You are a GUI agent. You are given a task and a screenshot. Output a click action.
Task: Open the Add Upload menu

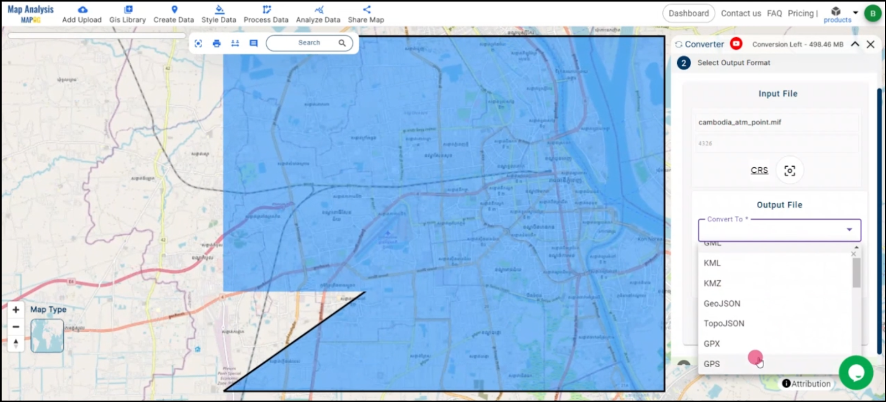click(x=82, y=14)
